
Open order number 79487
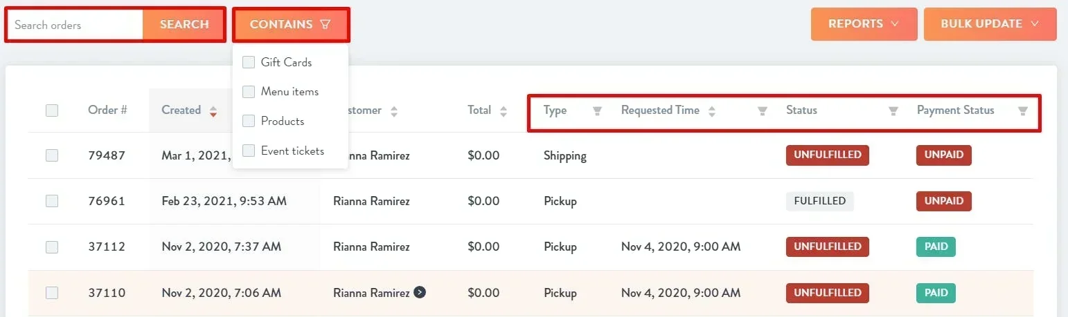pyautogui.click(x=107, y=155)
